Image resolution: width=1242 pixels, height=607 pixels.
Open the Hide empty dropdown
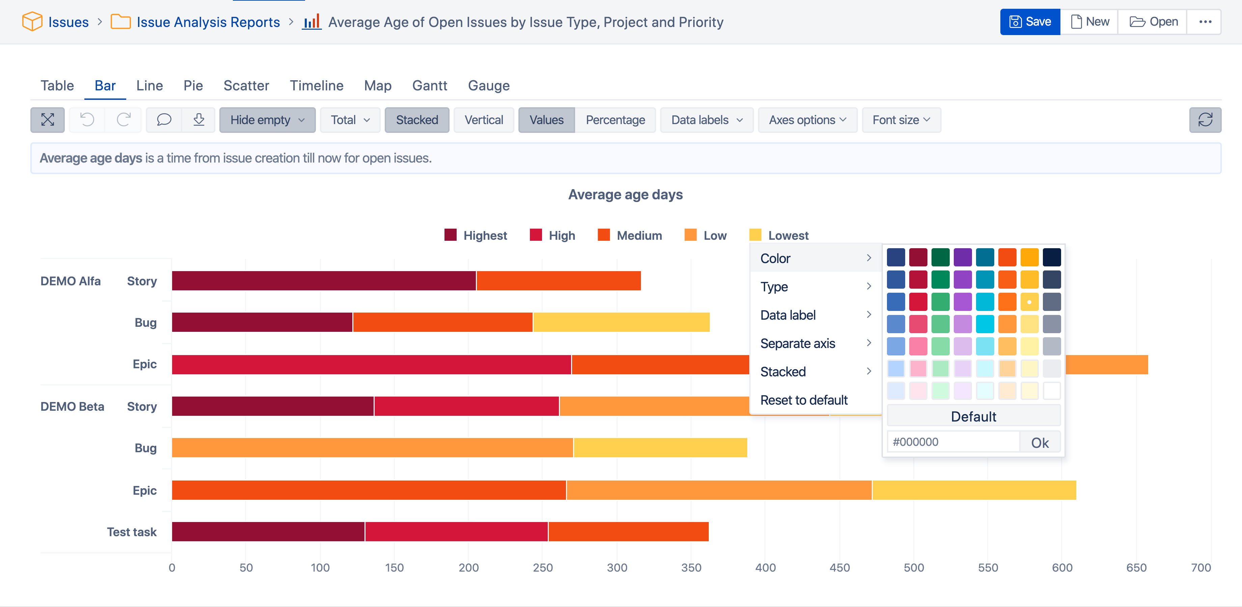(267, 120)
